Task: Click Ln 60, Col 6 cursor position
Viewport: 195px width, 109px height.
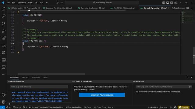Action: pyautogui.click(x=153, y=107)
